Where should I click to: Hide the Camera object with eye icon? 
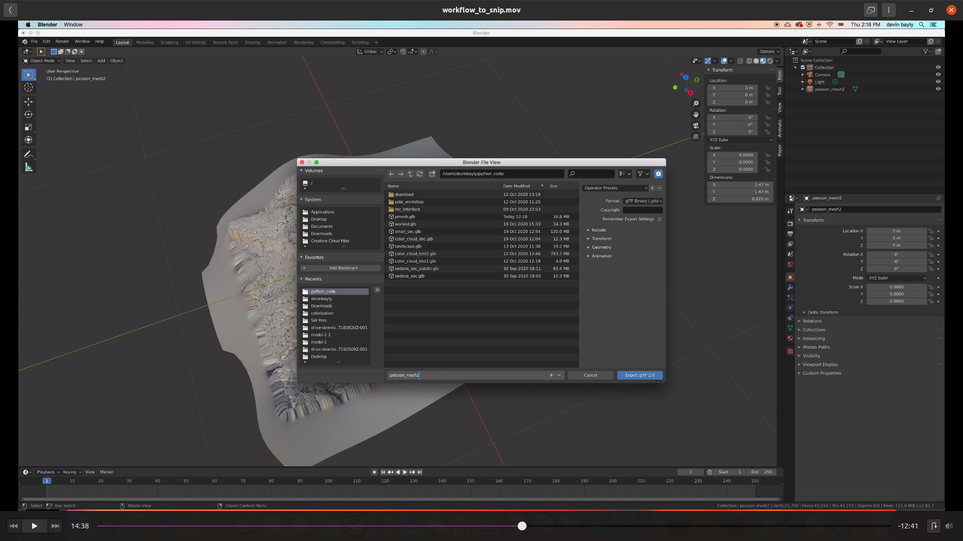point(938,75)
